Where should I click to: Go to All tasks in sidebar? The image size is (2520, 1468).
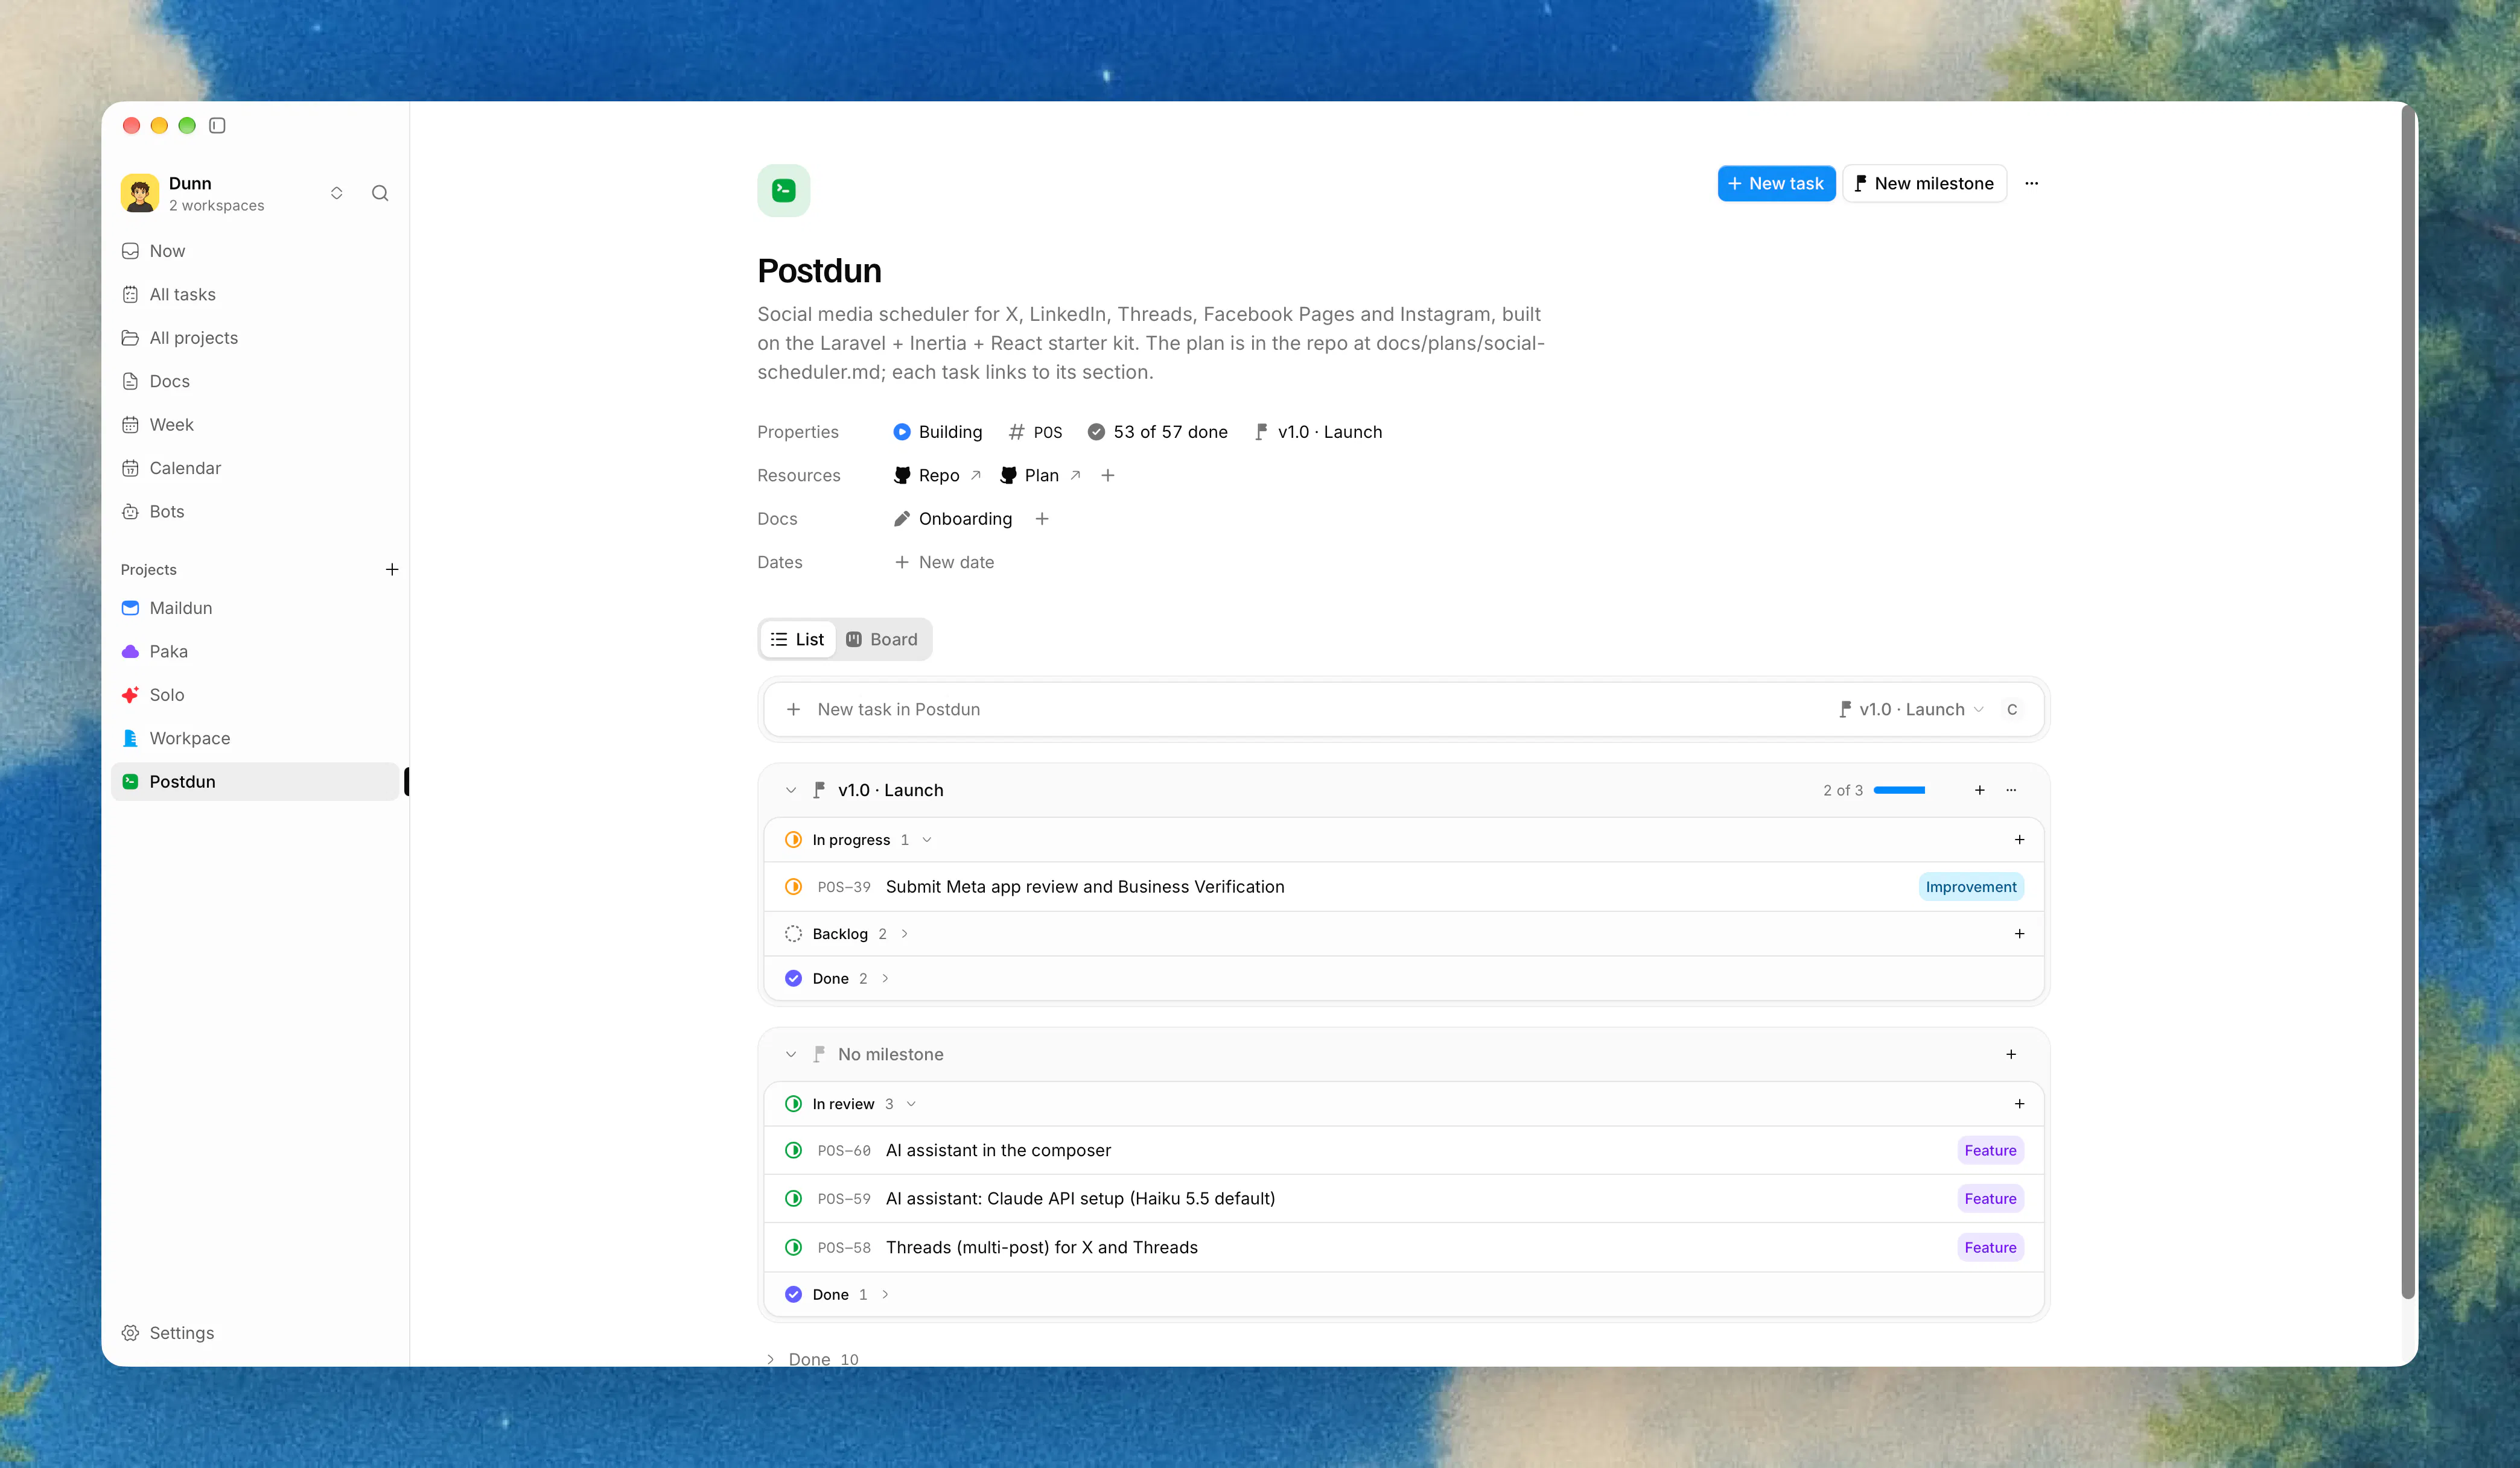[x=255, y=295]
